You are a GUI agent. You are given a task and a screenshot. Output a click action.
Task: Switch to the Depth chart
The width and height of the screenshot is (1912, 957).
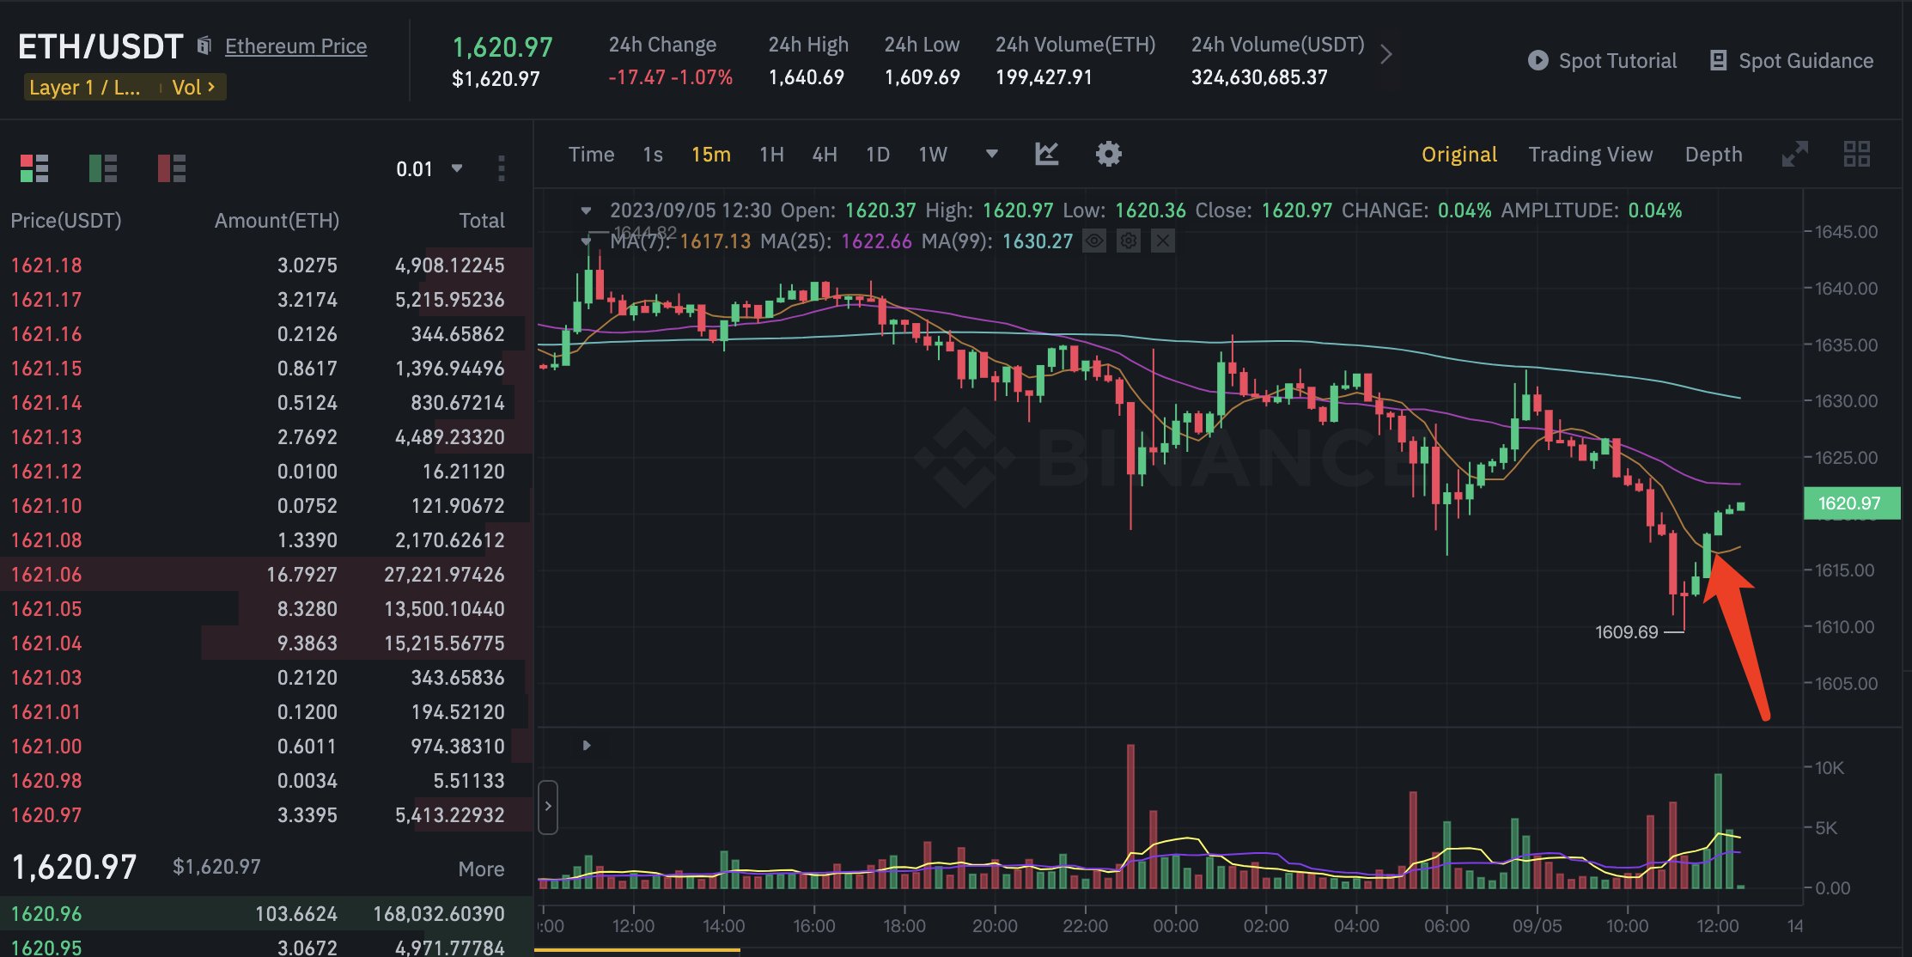coord(1714,155)
